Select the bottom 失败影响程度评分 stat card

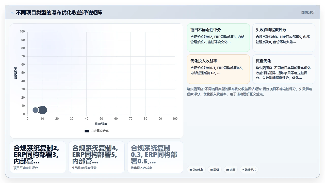tap(96, 157)
